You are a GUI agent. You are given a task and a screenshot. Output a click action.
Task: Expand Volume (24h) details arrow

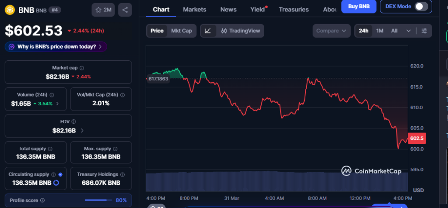[x=58, y=104]
